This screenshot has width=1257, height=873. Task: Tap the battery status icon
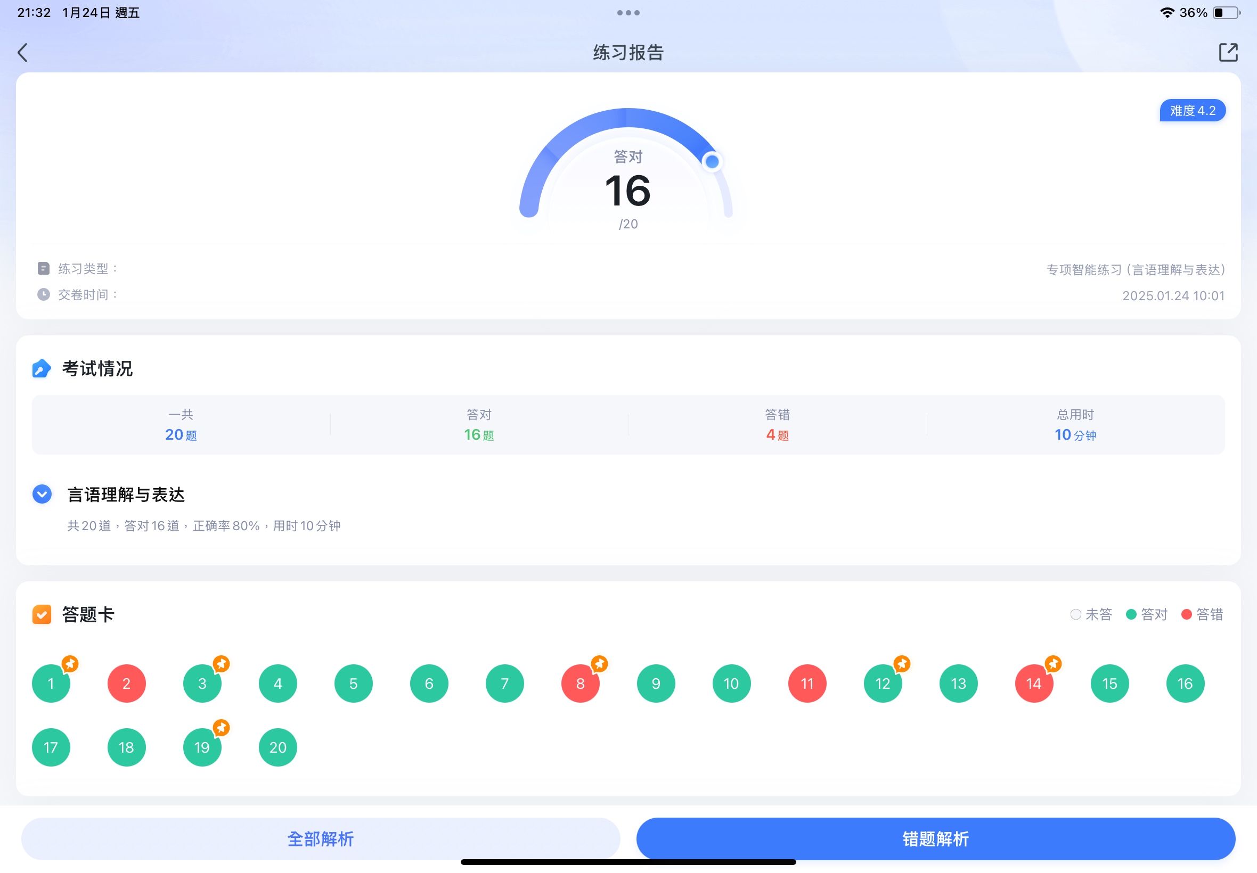pyautogui.click(x=1226, y=13)
